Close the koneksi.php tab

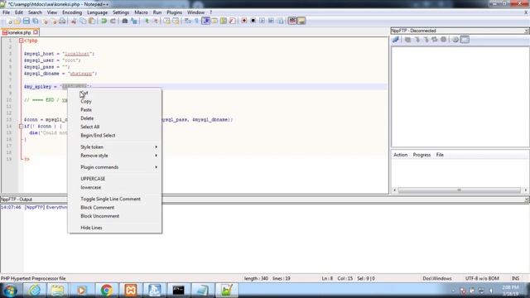[x=36, y=32]
